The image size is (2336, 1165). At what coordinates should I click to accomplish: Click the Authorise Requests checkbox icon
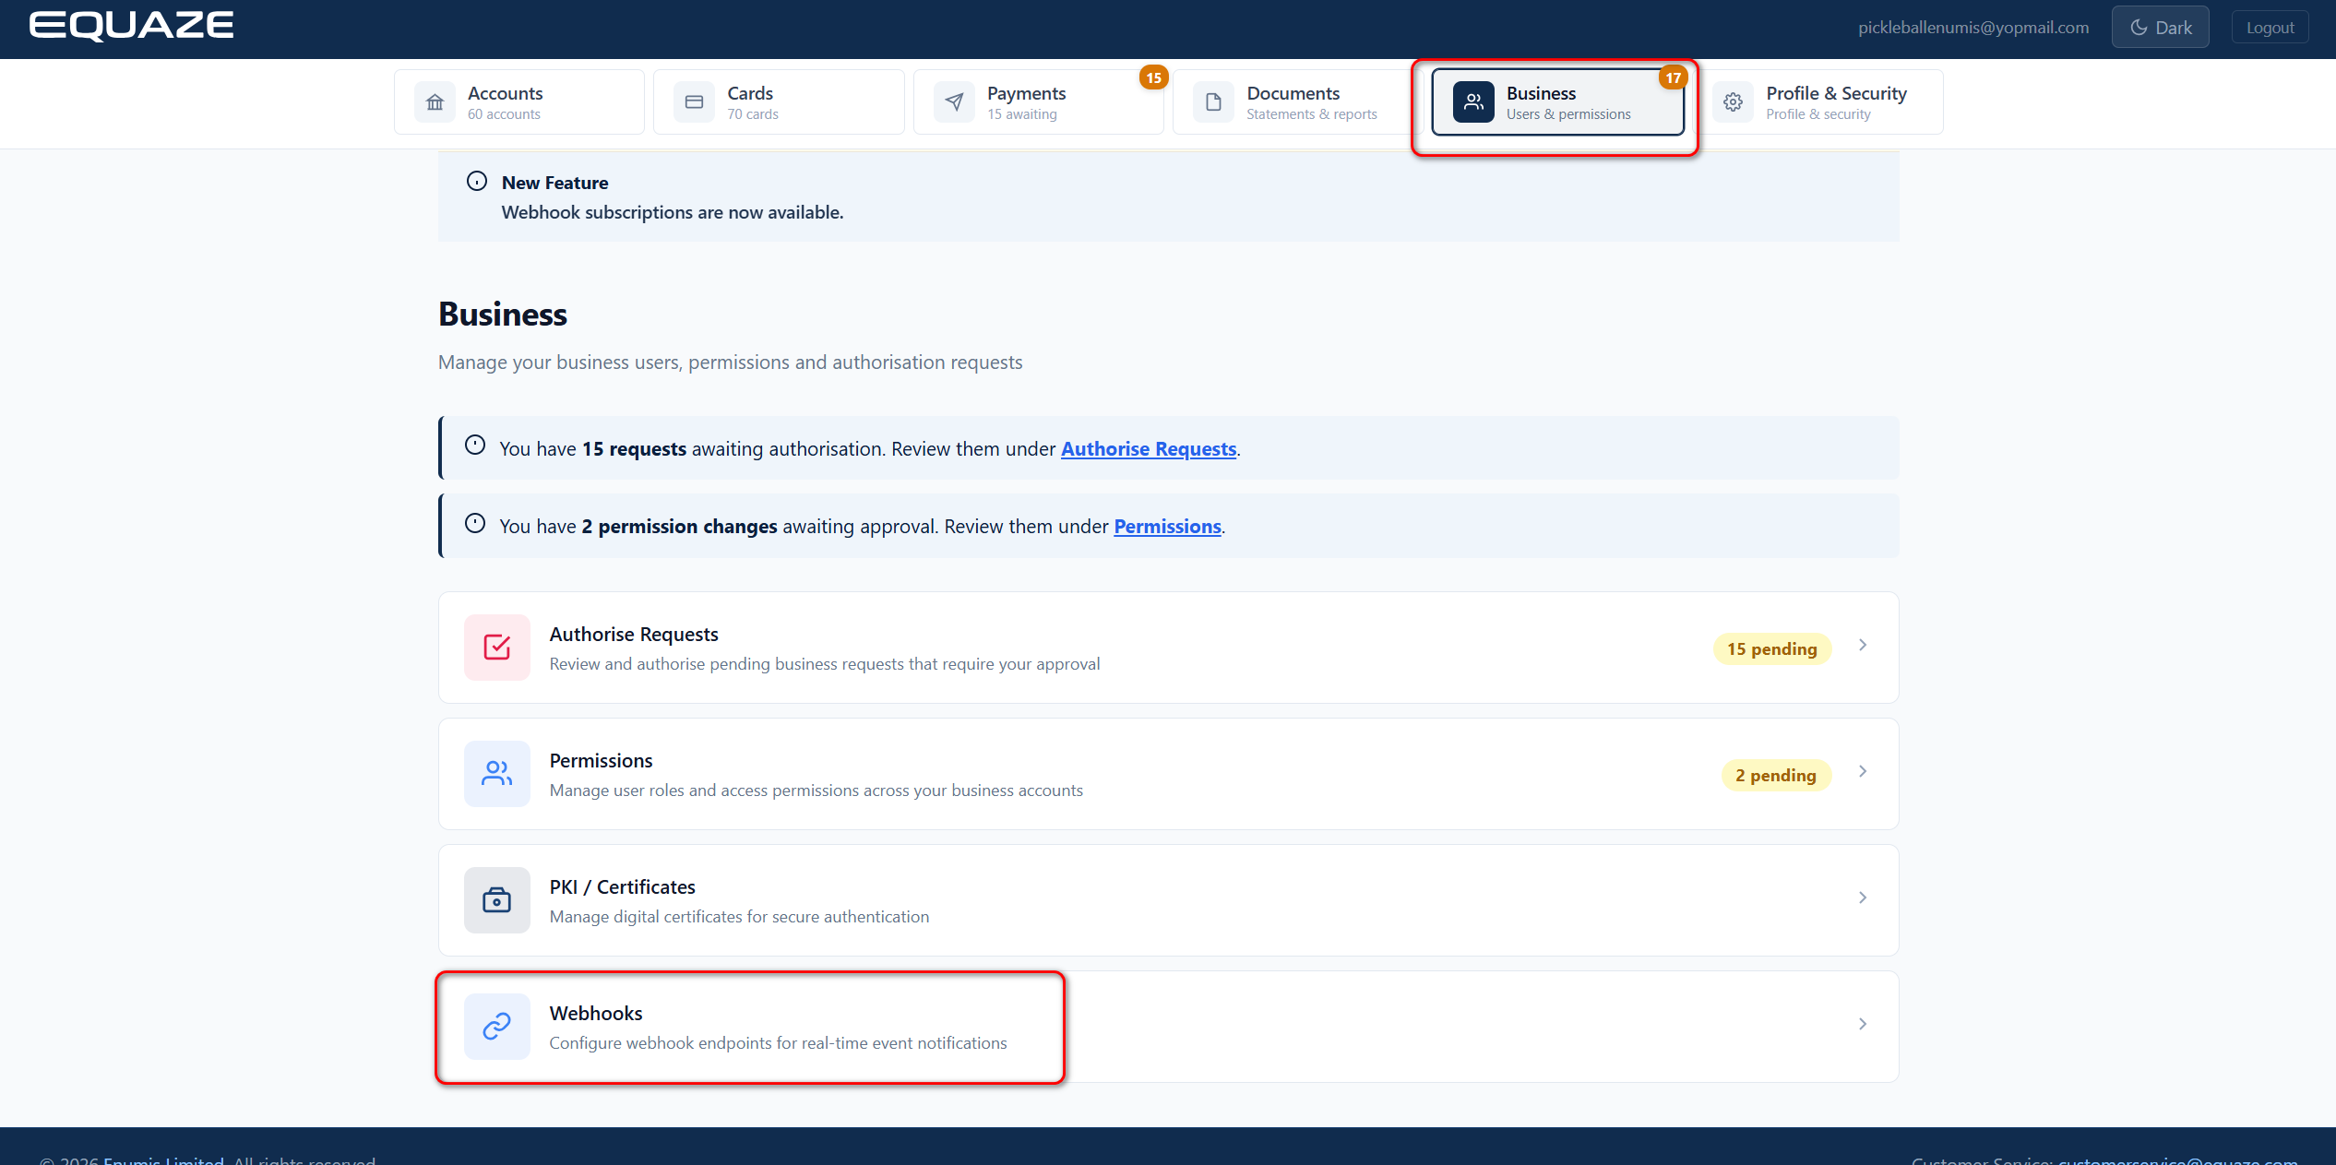(497, 648)
